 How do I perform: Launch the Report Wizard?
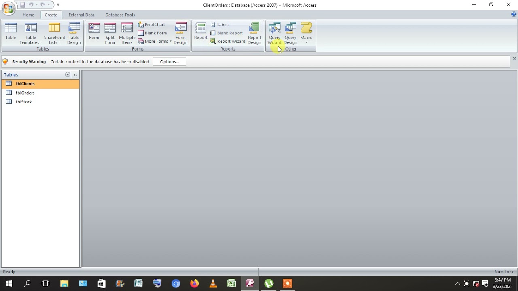coord(227,41)
